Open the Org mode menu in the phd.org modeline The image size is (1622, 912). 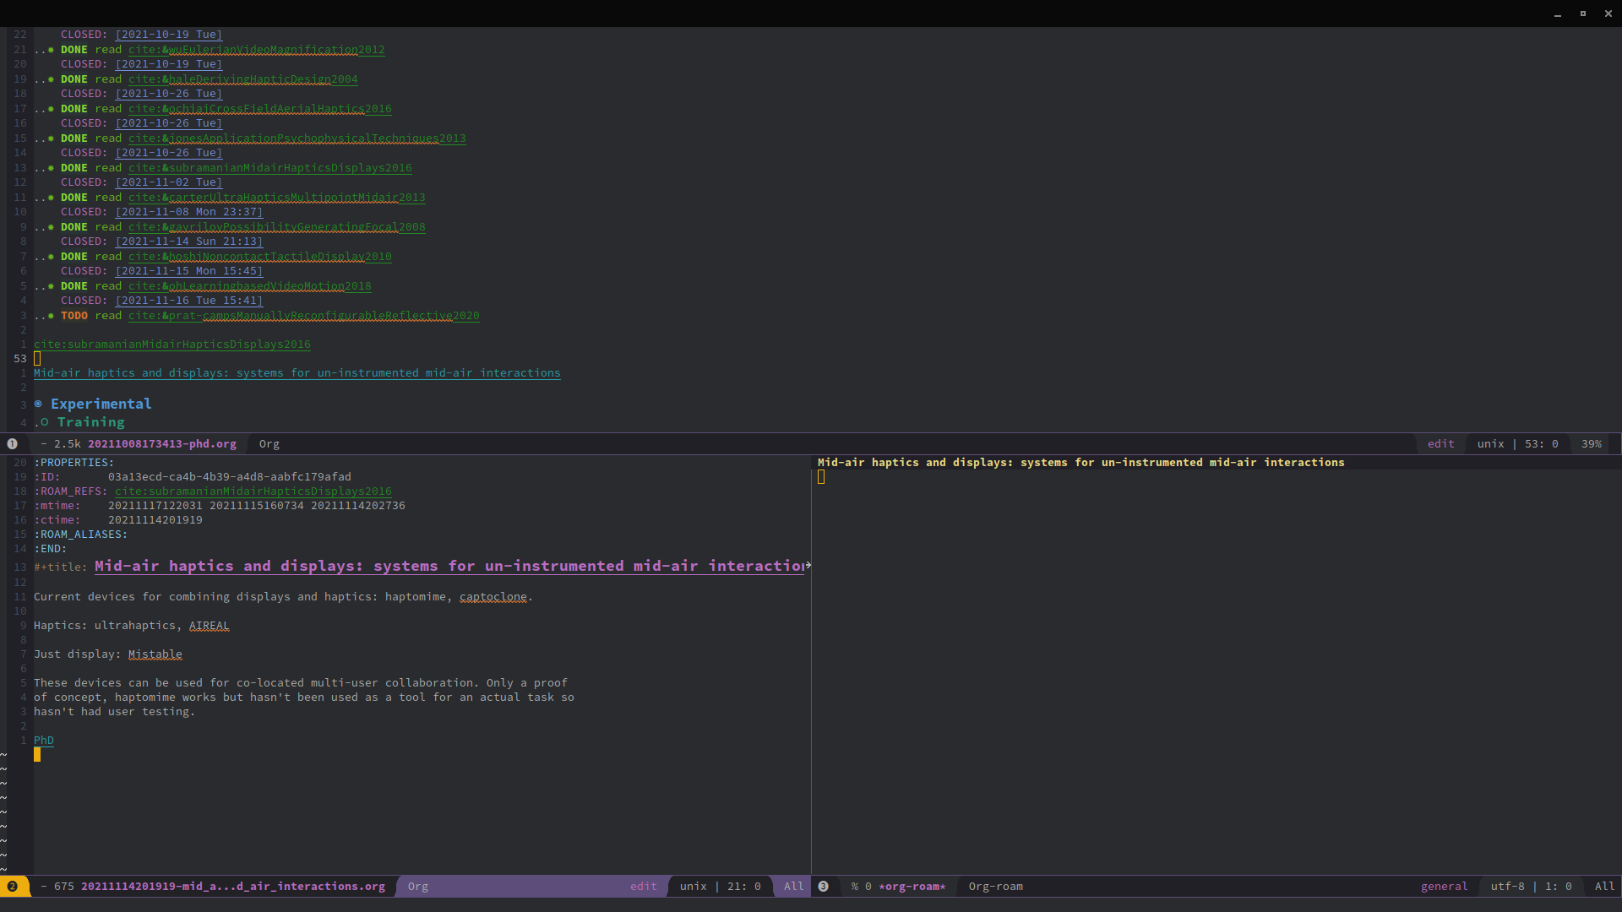tap(268, 443)
